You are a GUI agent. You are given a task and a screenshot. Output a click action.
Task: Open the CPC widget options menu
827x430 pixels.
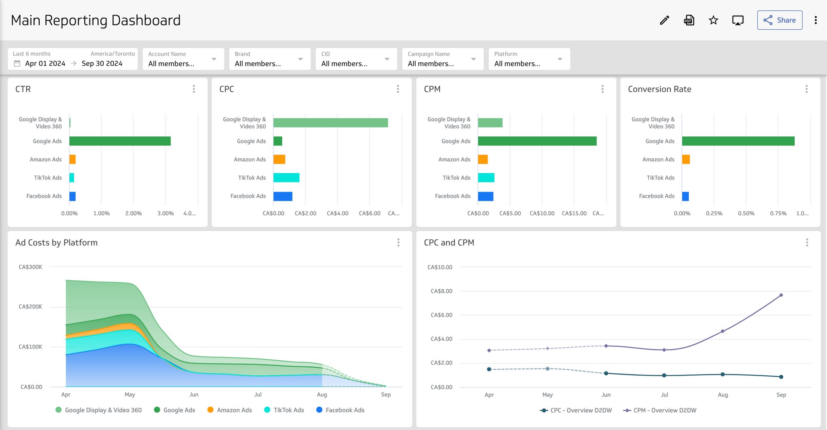(398, 89)
